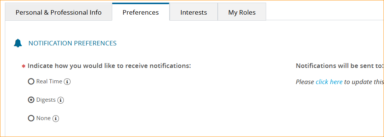Select the Digests radio circle
Viewport: 384px width, 137px height.
click(31, 100)
